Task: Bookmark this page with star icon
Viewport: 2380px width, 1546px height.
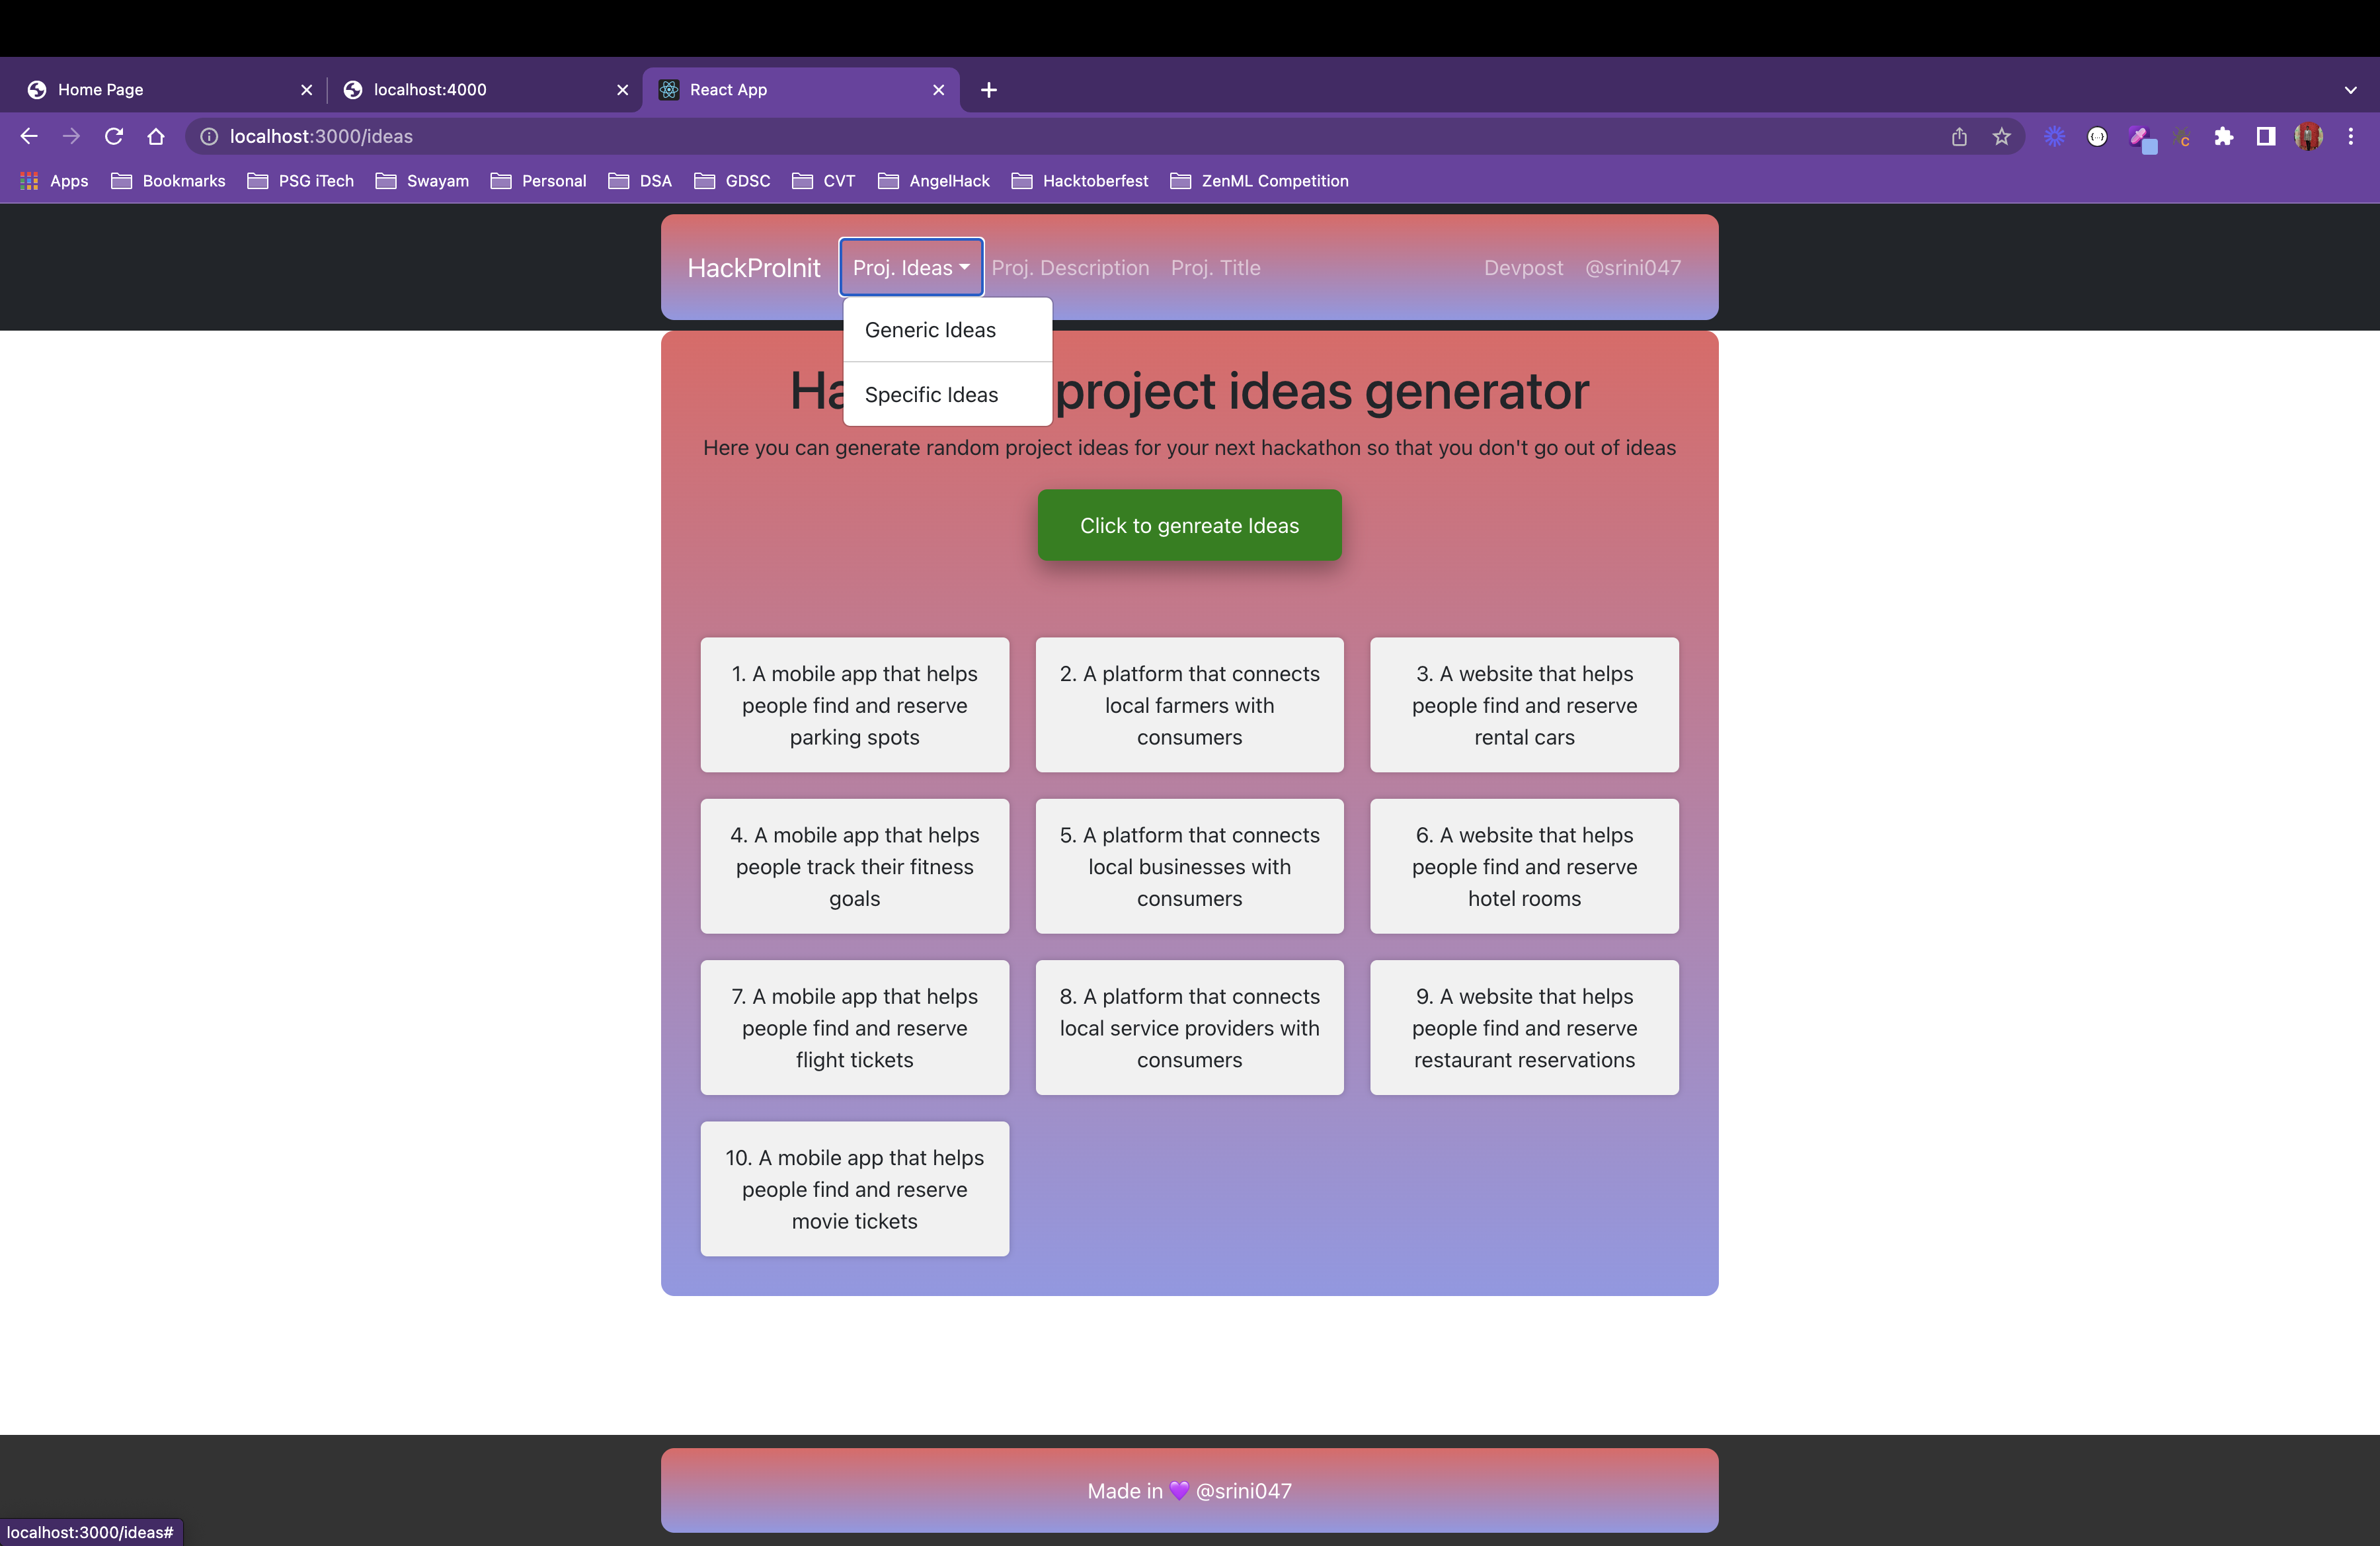Action: click(2001, 137)
